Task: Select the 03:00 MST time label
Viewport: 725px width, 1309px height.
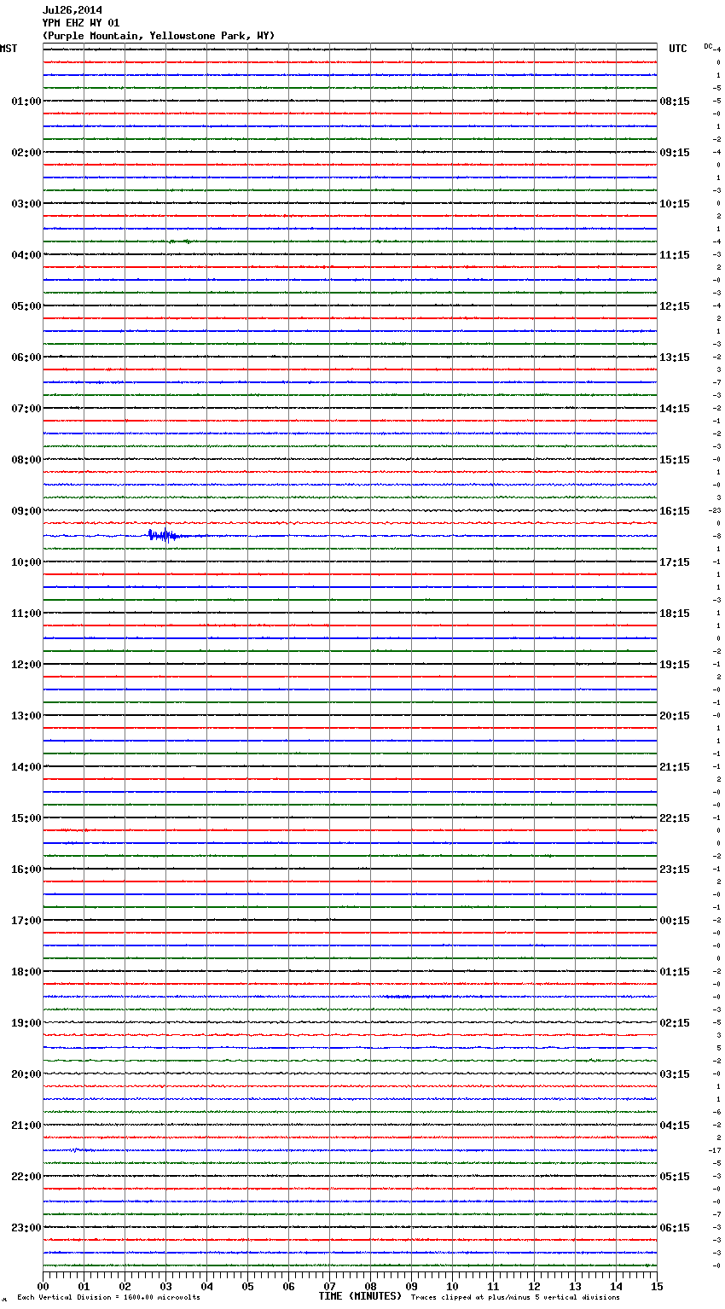Action: point(26,204)
